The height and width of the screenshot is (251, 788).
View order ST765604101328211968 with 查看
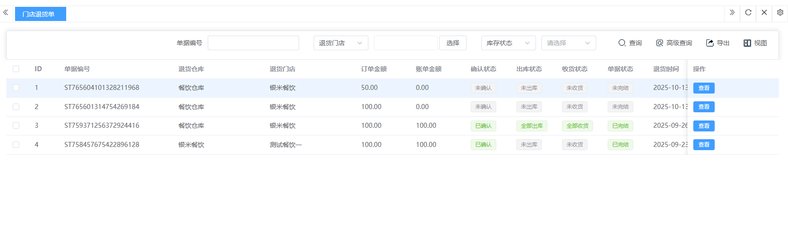(704, 88)
